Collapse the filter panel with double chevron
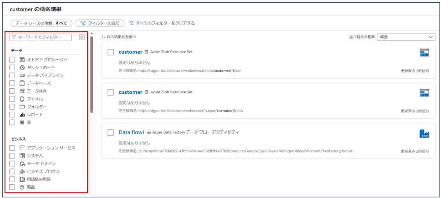 coord(82,37)
